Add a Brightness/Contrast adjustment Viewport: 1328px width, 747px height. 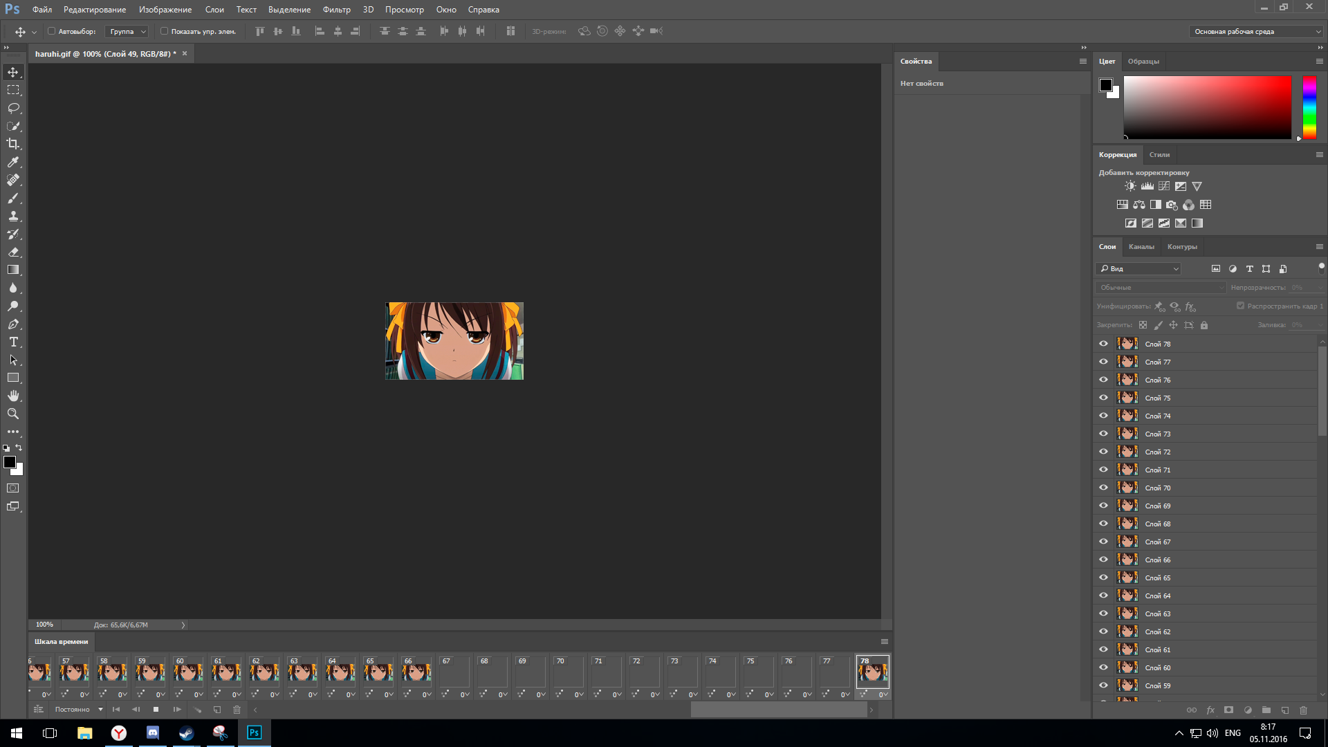[1130, 186]
